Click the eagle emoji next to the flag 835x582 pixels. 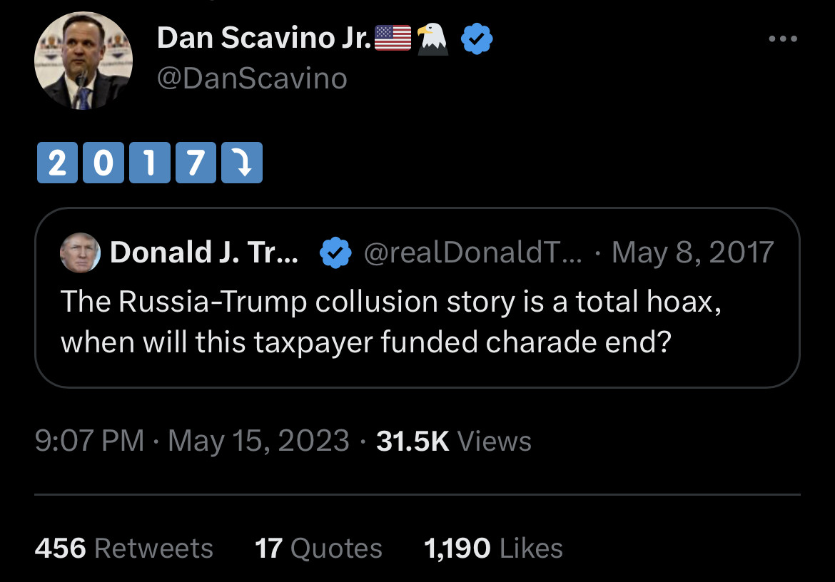coord(432,39)
